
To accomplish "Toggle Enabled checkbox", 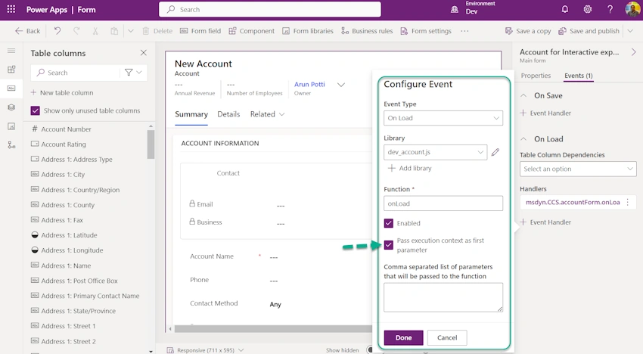I will (x=388, y=223).
